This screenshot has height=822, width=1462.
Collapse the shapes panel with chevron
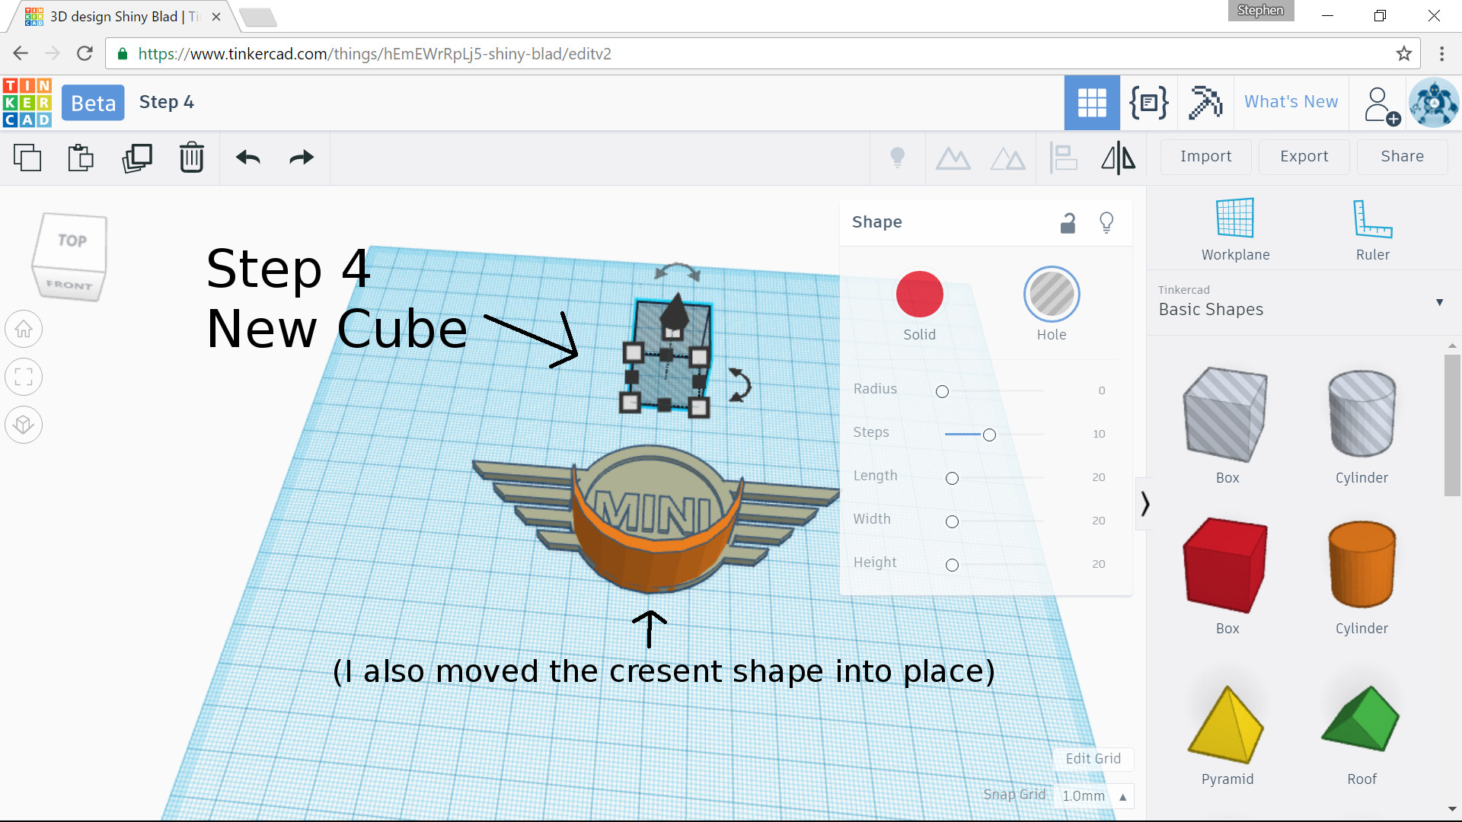pos(1144,503)
